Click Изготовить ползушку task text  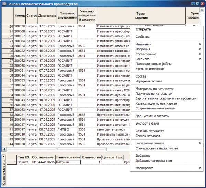tap(113, 120)
